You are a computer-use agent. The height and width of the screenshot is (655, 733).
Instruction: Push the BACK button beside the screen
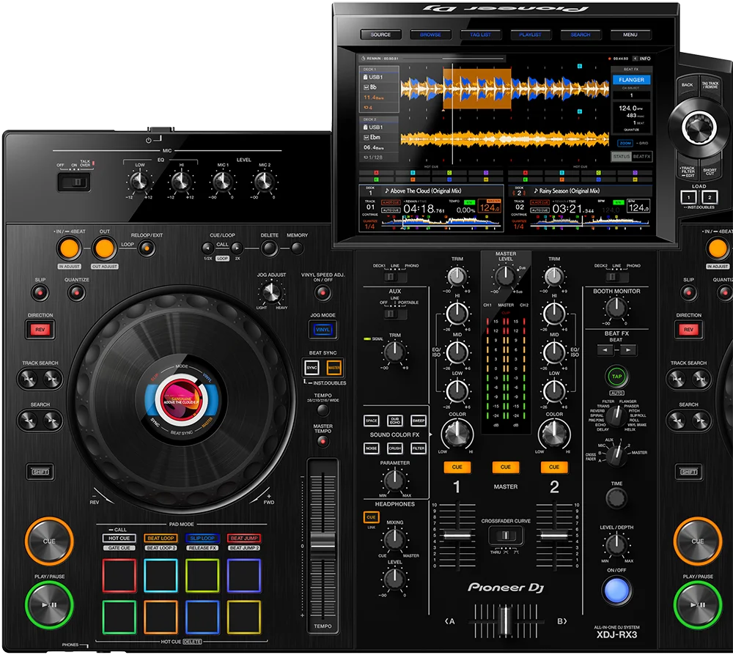[687, 86]
